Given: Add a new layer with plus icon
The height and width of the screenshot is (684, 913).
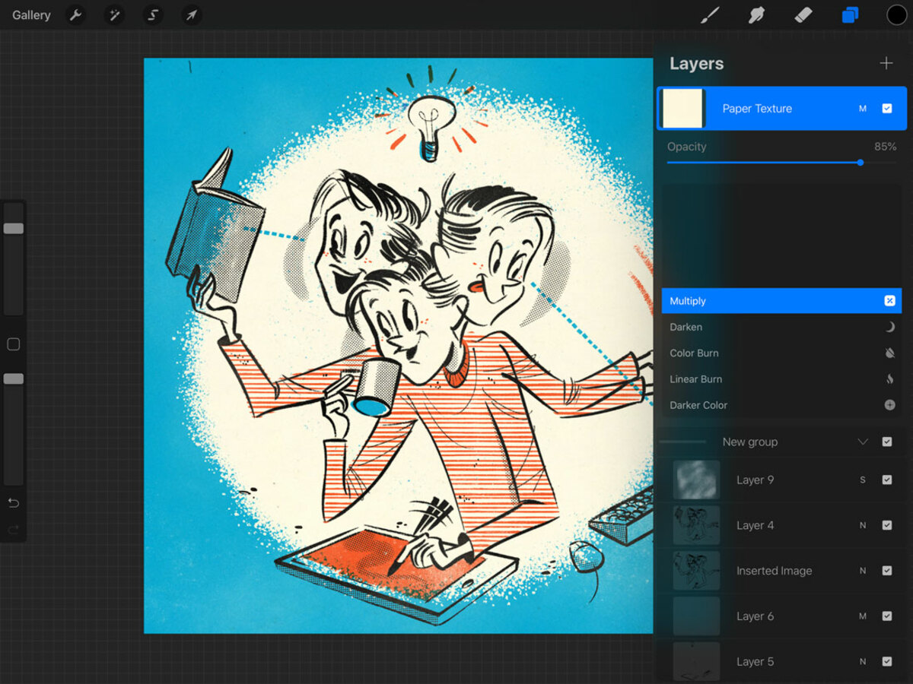Looking at the screenshot, I should 886,64.
